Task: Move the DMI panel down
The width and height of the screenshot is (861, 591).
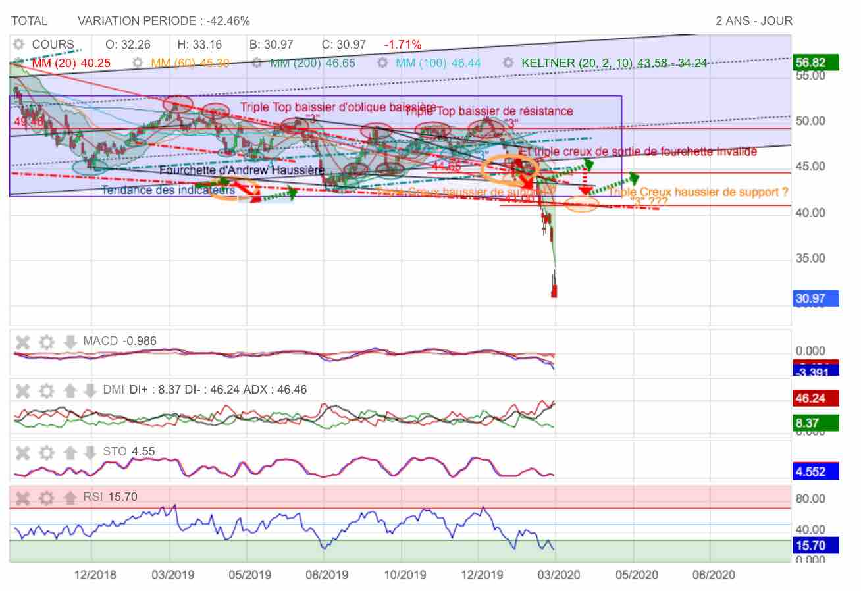Action: click(90, 390)
